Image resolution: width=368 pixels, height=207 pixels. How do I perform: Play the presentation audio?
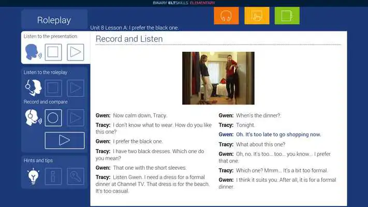76,52
